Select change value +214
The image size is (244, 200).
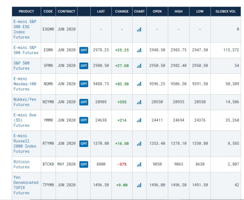point(122,120)
